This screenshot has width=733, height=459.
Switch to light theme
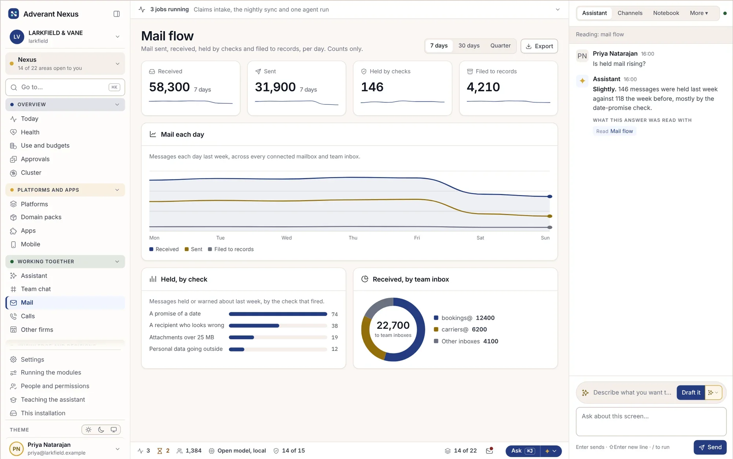pyautogui.click(x=88, y=430)
